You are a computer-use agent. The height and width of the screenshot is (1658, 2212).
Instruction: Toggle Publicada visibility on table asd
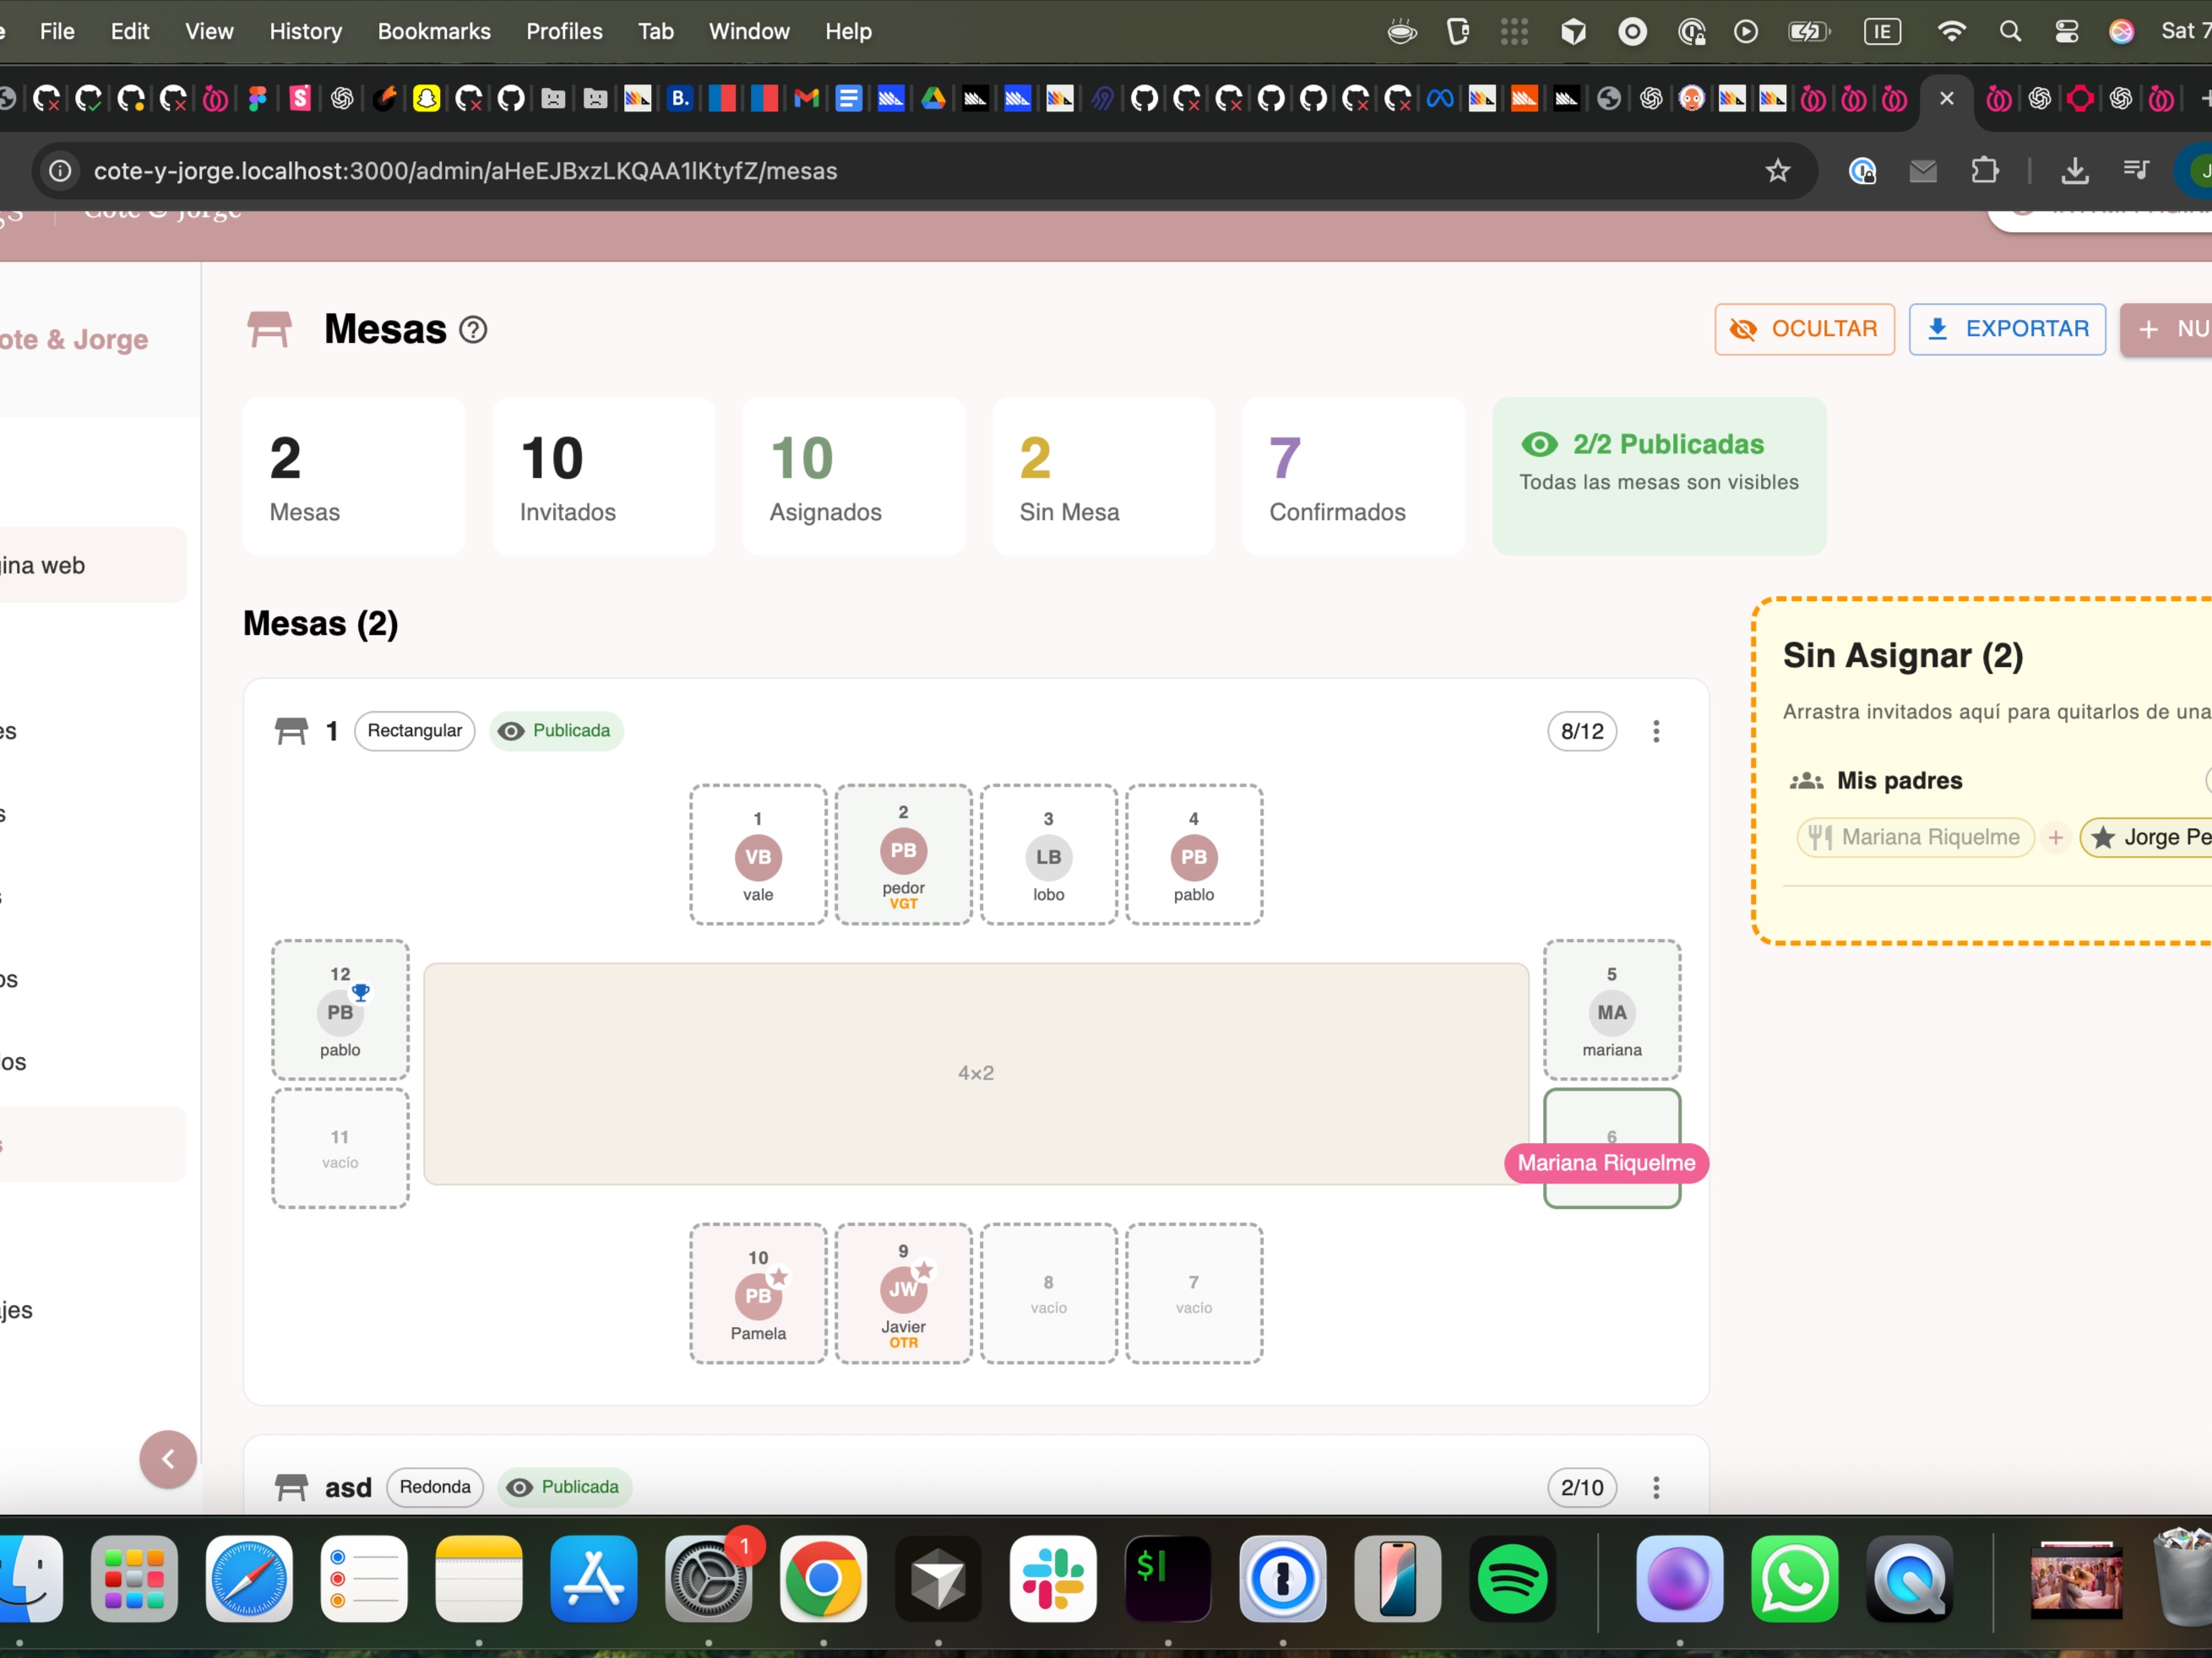(x=564, y=1487)
